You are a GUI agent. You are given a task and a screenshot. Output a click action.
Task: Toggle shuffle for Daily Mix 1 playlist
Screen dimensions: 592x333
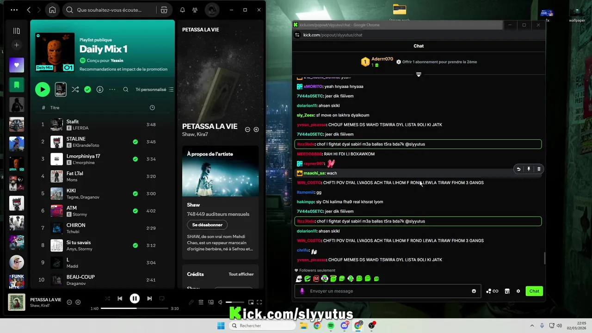coord(75,89)
